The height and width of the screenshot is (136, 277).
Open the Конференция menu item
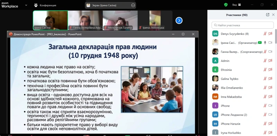coord(48,5)
